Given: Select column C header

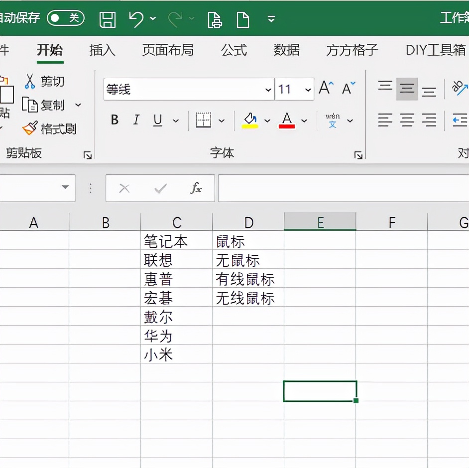Looking at the screenshot, I should 176,222.
